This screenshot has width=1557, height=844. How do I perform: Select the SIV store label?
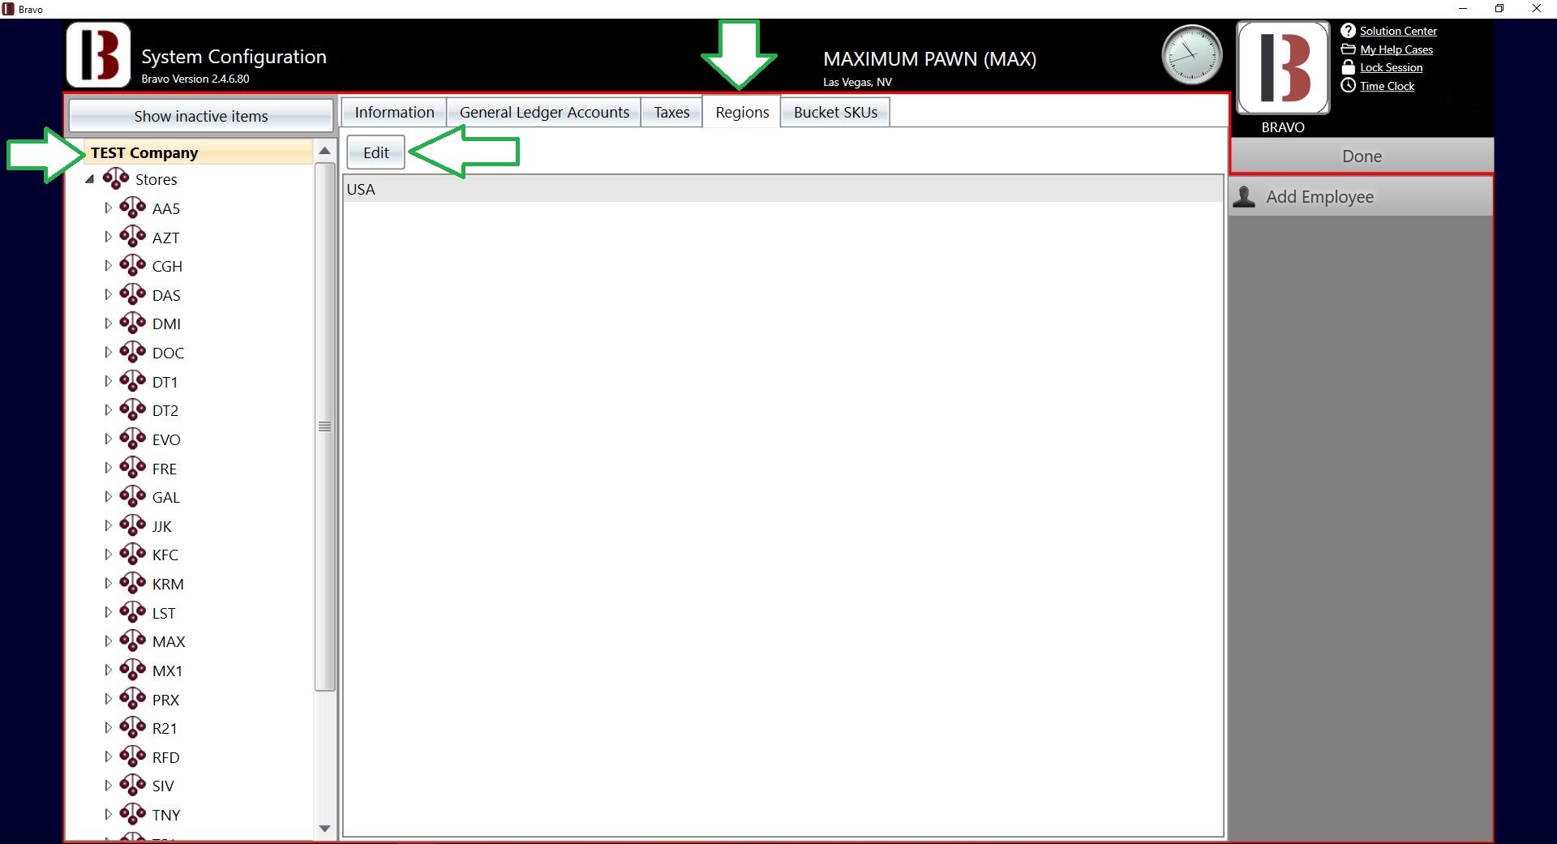(163, 786)
